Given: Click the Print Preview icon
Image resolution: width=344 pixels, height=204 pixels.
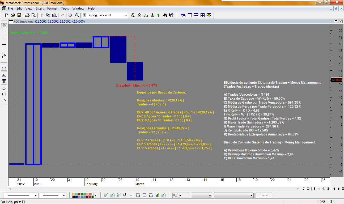Looking at the screenshot, I should 34,15.
